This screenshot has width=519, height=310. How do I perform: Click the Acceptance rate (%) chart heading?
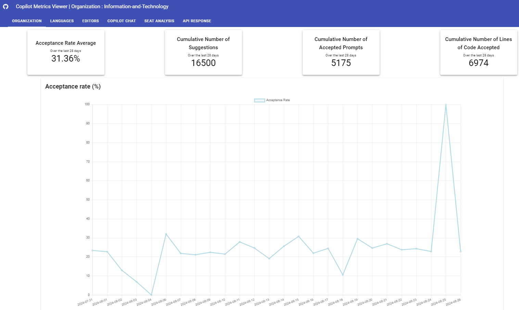tap(73, 86)
